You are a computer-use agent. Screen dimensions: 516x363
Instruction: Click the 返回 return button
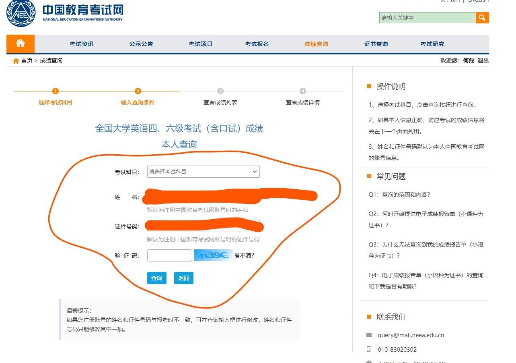coord(184,278)
